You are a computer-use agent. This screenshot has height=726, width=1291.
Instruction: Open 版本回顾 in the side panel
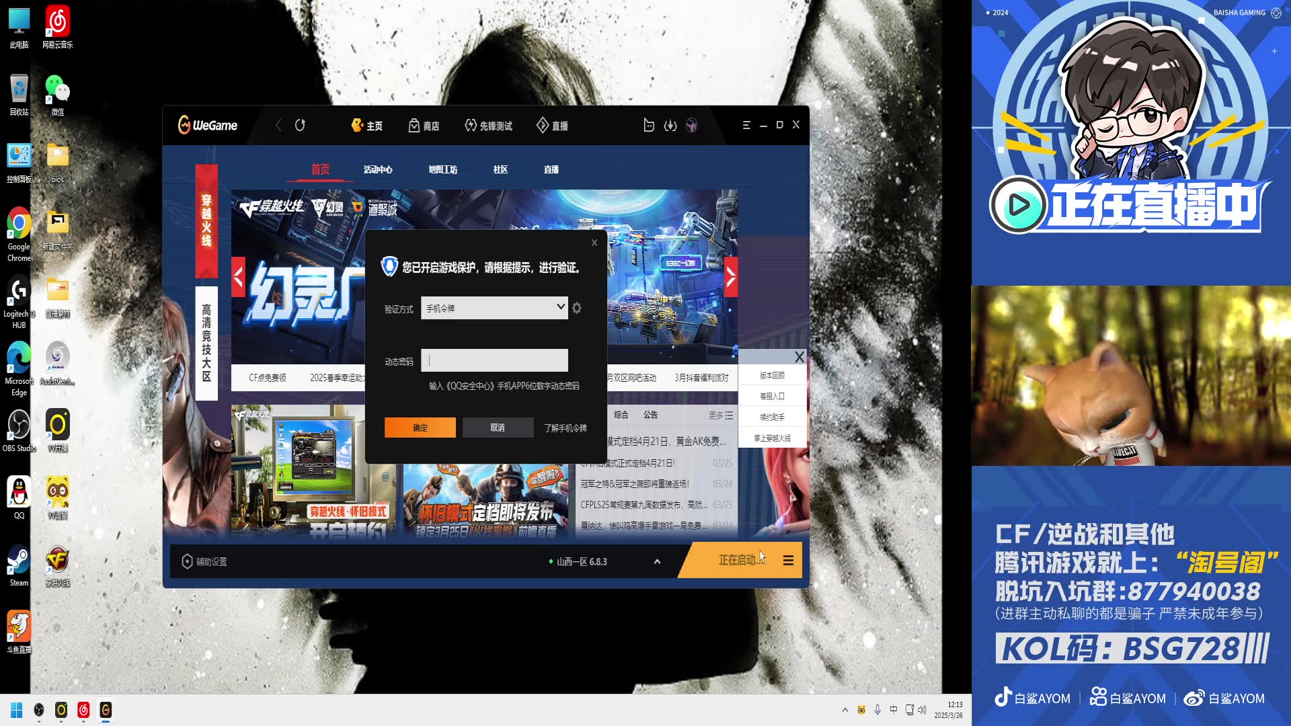[772, 375]
